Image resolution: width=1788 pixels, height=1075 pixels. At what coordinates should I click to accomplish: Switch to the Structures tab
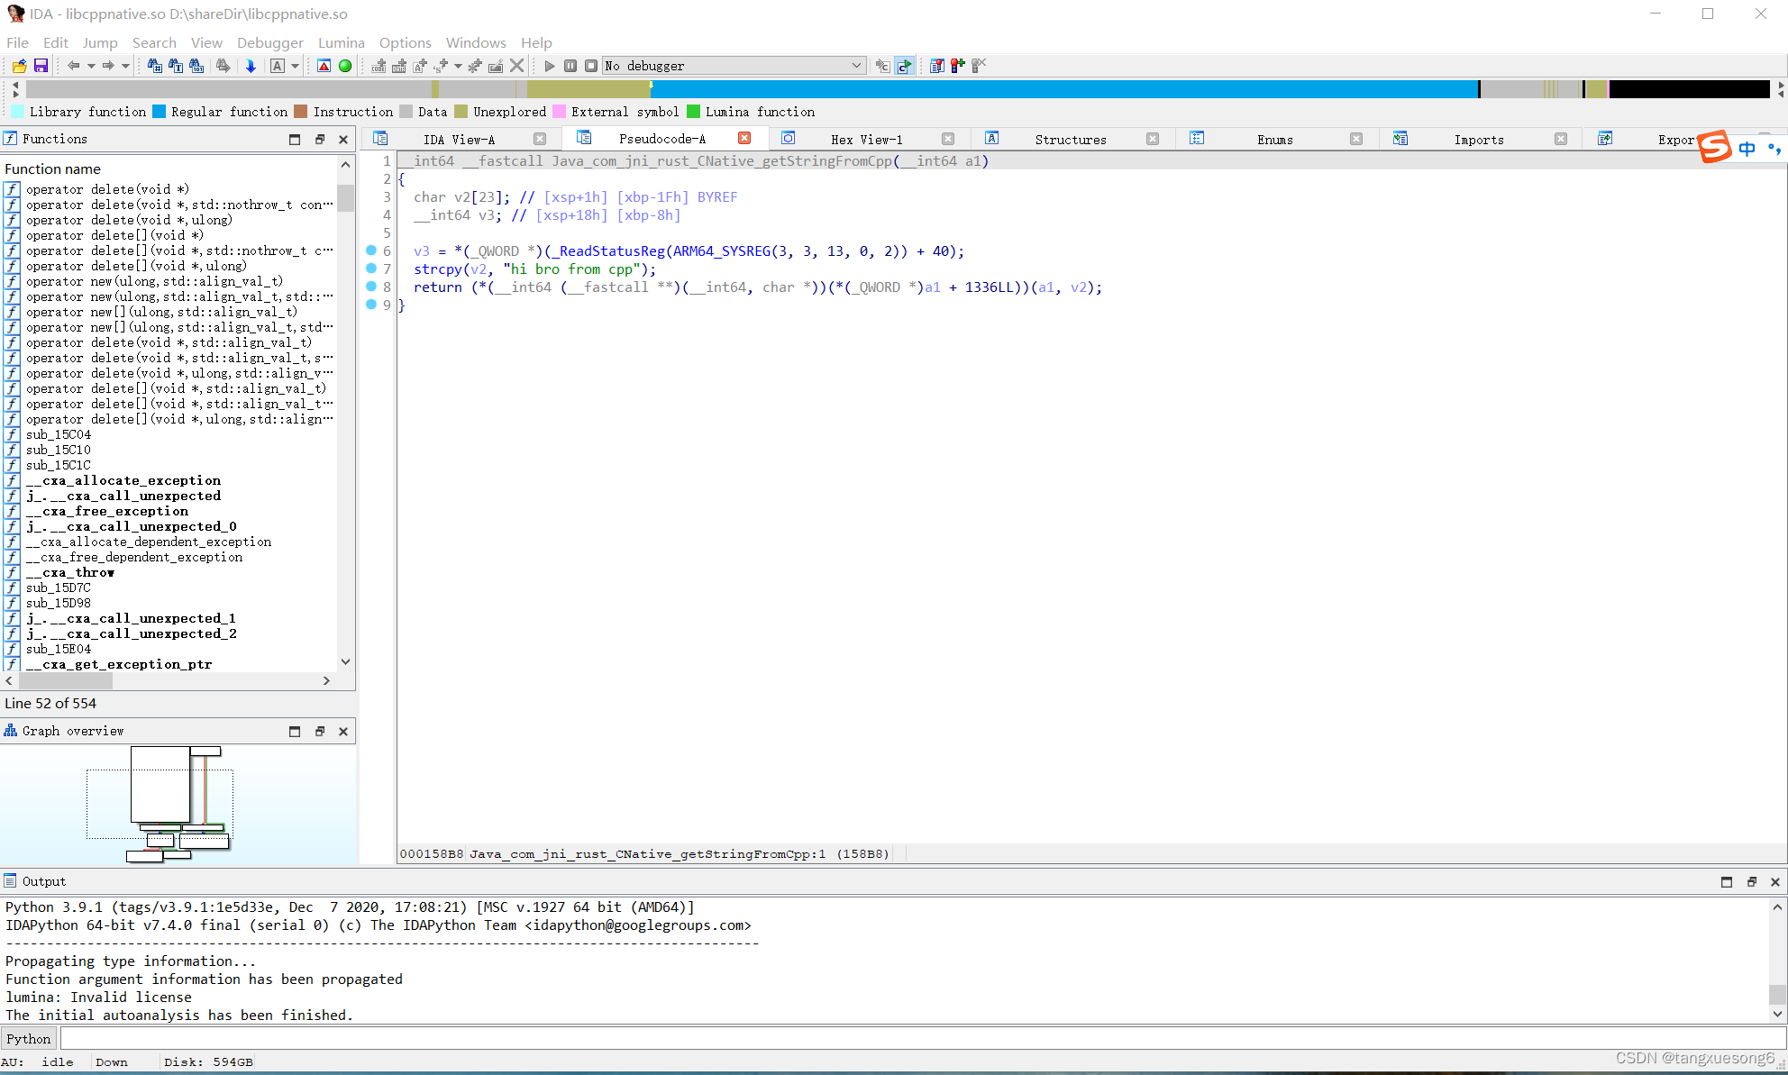pyautogui.click(x=1071, y=140)
